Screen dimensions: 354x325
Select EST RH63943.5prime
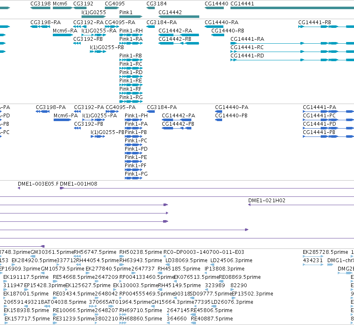tap(141, 260)
